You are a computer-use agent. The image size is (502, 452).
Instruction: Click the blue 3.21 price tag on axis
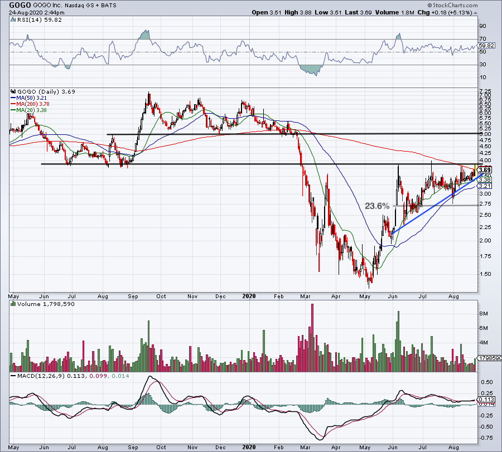(x=485, y=186)
